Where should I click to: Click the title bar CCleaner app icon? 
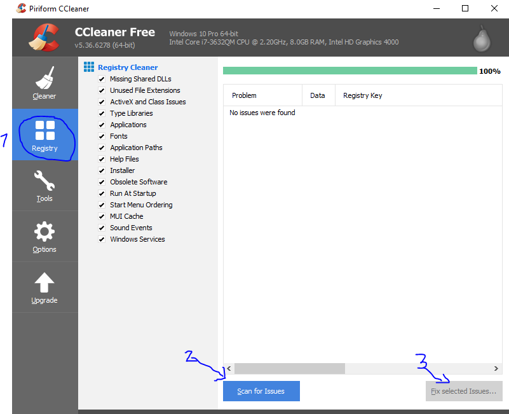tap(21, 8)
